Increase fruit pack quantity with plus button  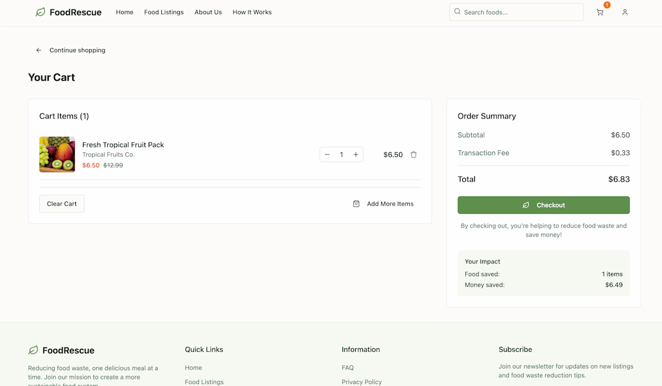tap(356, 155)
